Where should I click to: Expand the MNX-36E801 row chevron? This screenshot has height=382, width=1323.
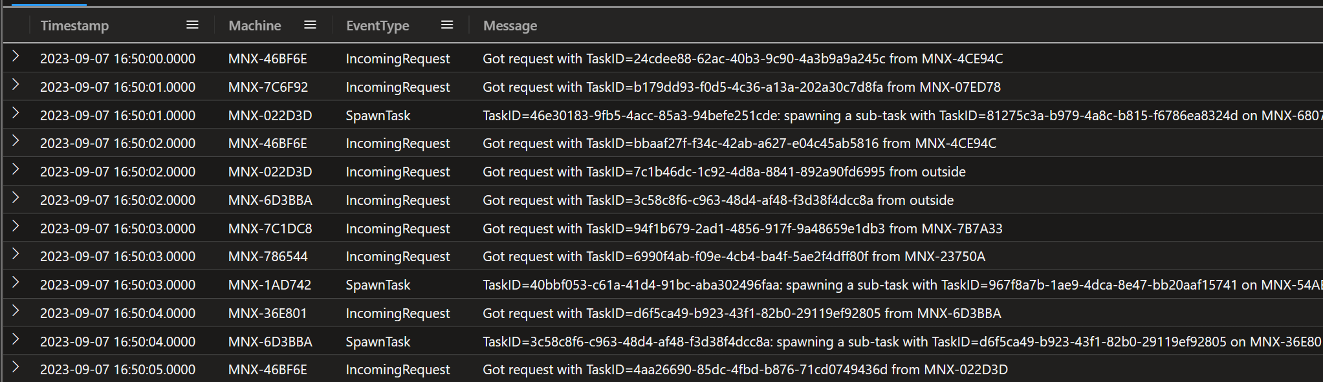(x=16, y=312)
